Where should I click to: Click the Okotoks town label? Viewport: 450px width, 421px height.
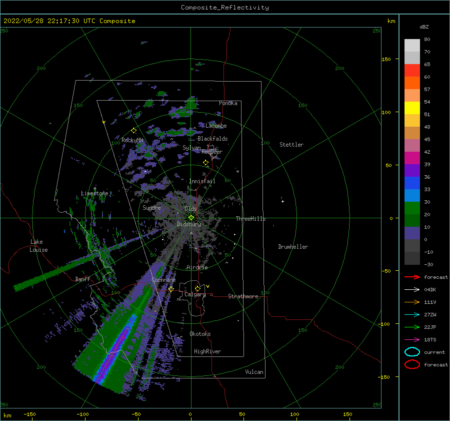tap(200, 334)
